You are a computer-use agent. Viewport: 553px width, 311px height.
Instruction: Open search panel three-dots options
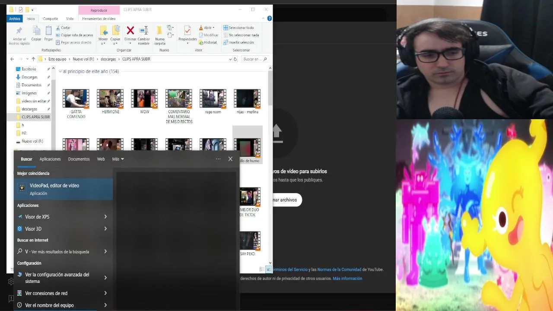click(218, 159)
